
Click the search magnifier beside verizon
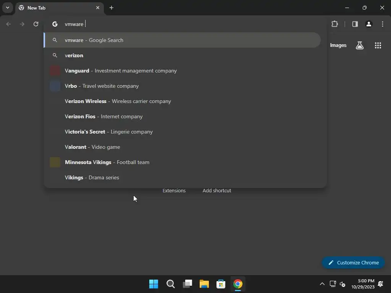click(55, 55)
